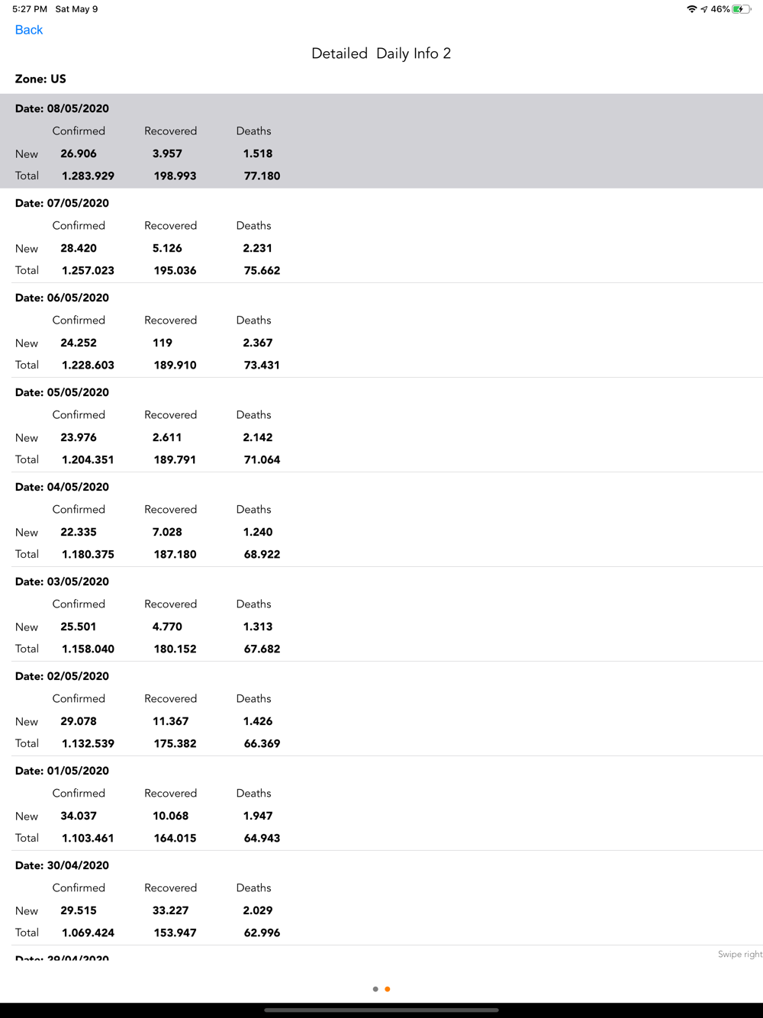Viewport: 763px width, 1018px height.
Task: Select the Date: 01/05/2020 entry
Action: point(62,771)
